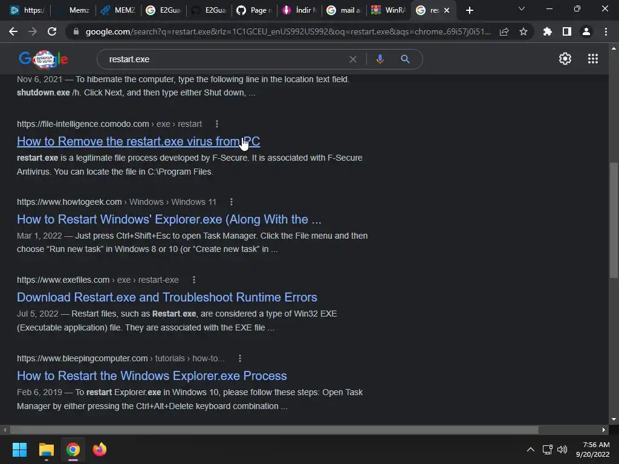Open the Chrome three-dot menu
This screenshot has width=619, height=464.
click(606, 31)
